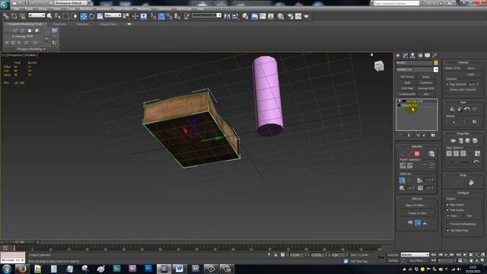Open the selection filter dropdown
Viewport: 487px width, 274px height.
[x=37, y=15]
